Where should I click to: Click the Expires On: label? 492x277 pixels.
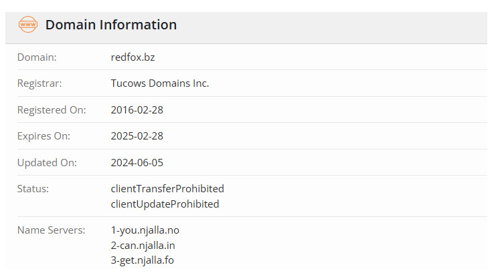[x=44, y=136]
